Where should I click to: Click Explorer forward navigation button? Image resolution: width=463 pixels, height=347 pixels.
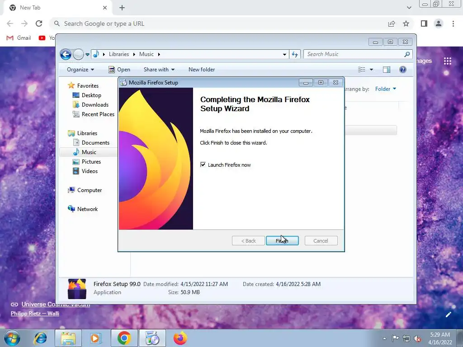click(x=78, y=54)
